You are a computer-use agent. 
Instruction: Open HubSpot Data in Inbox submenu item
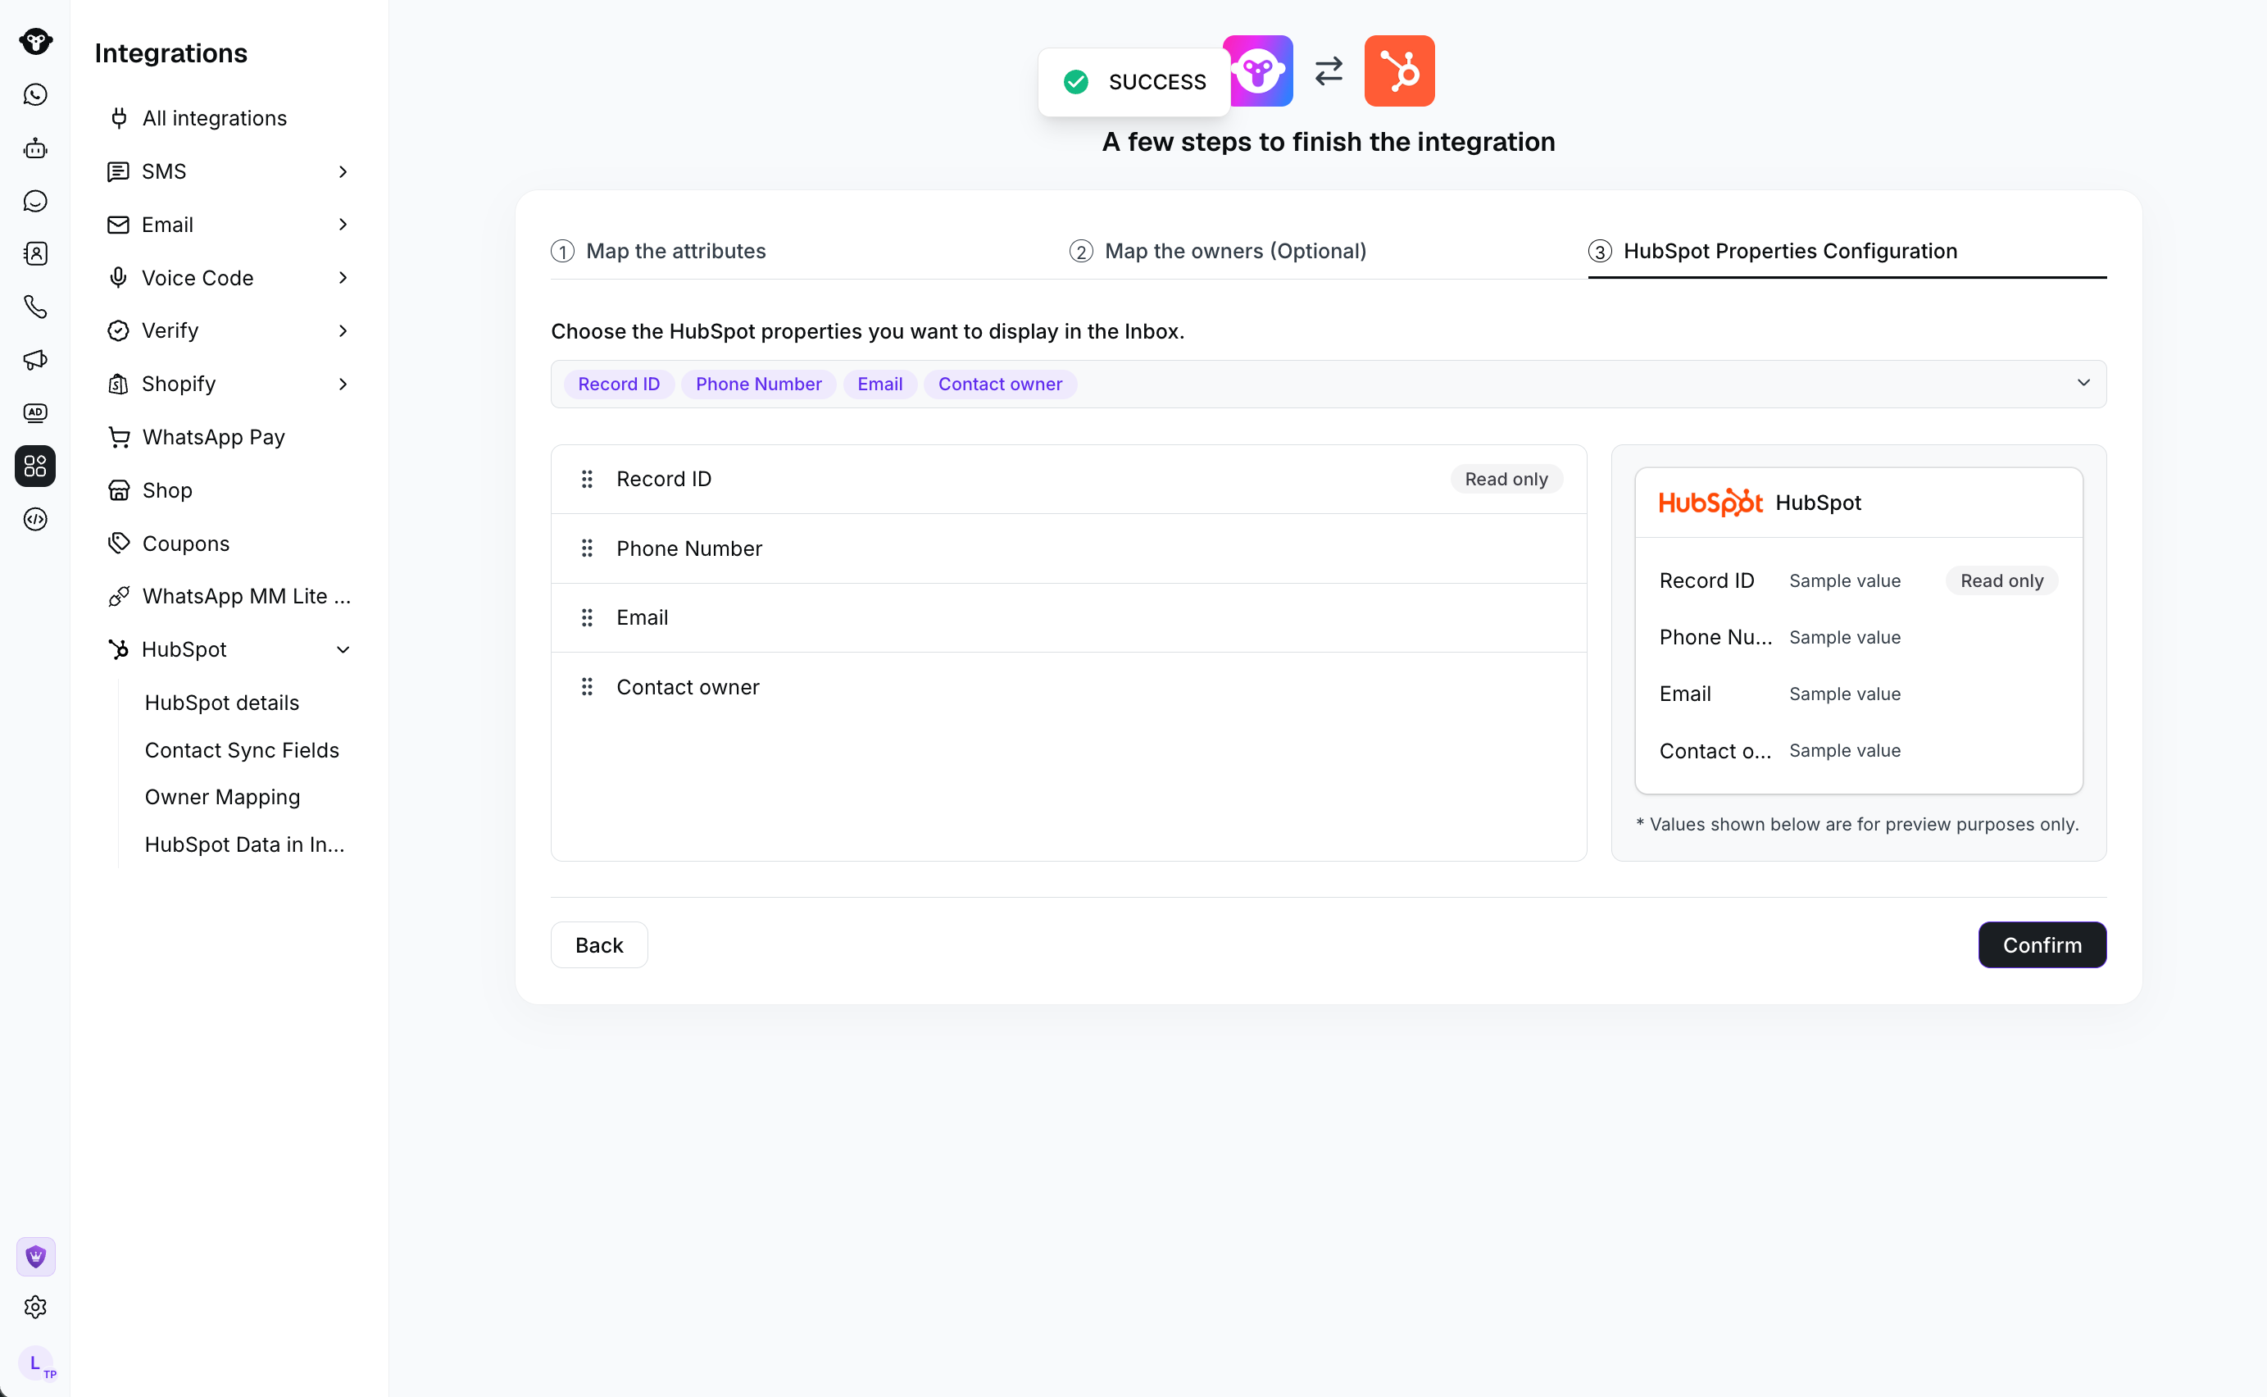click(x=245, y=844)
